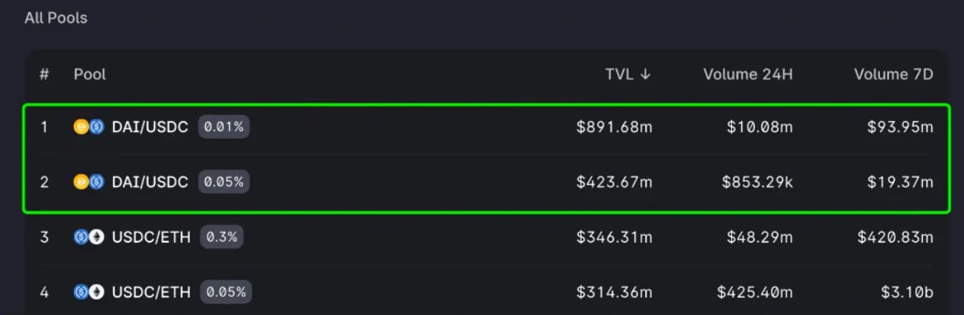Open the USDC/ETH 0.05% pool
964x315 pixels.
[150, 292]
